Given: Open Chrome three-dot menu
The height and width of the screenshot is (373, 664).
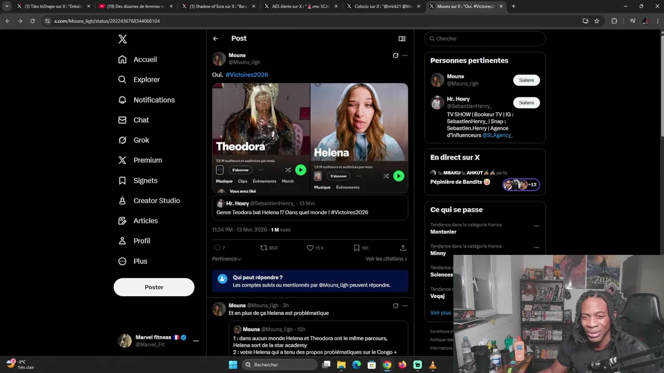Looking at the screenshot, I should [x=657, y=21].
